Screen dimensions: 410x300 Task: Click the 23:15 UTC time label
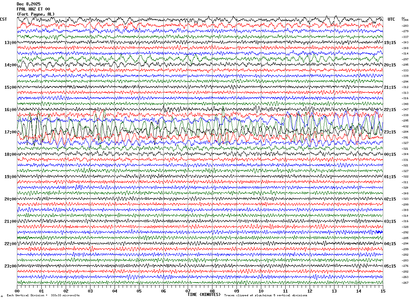390,132
